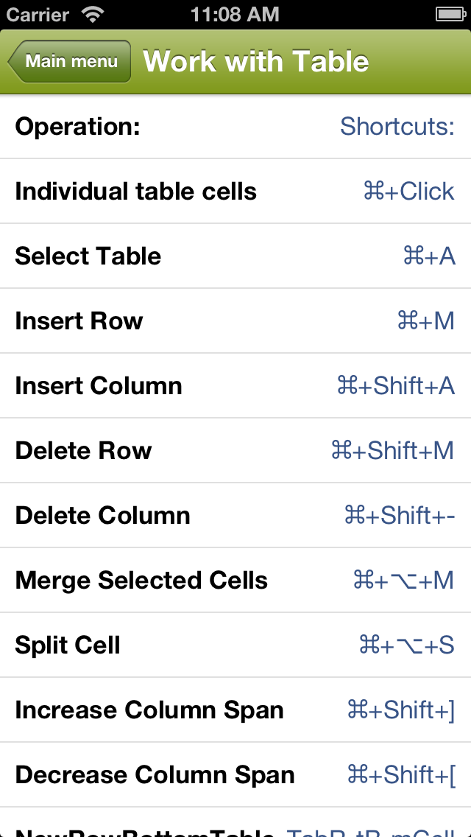Tap the ⌘+Click shortcut text
471x837 pixels.
click(408, 192)
